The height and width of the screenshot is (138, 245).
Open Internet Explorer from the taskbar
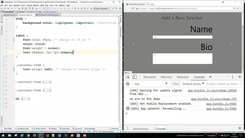(22, 135)
